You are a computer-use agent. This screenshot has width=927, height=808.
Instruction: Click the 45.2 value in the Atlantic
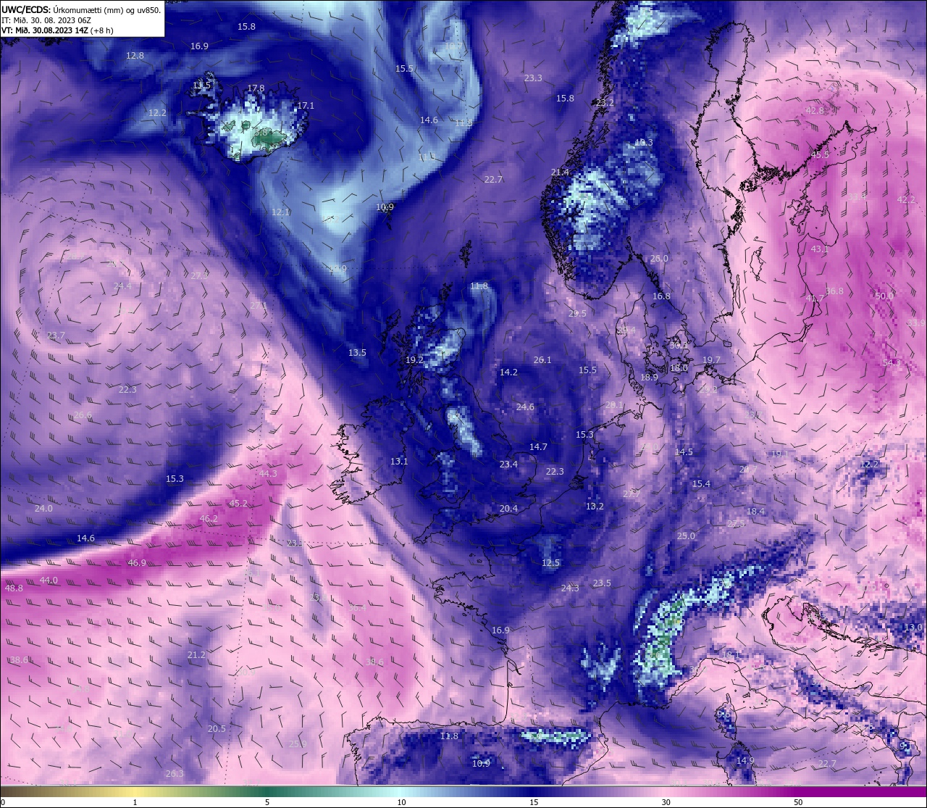[x=238, y=504]
